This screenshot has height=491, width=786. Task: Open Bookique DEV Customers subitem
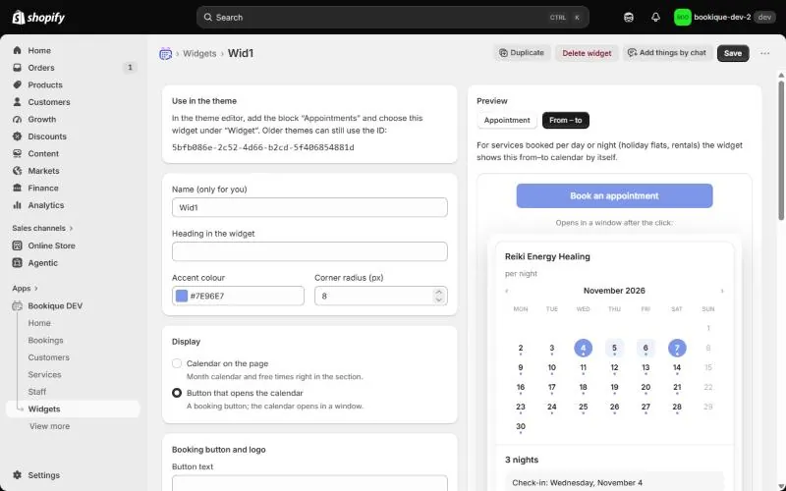point(48,357)
